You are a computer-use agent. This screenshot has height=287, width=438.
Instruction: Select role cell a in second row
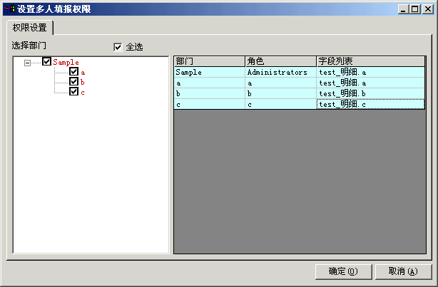(281, 83)
